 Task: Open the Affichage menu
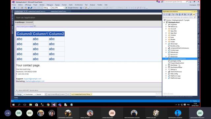tap(28, 5)
